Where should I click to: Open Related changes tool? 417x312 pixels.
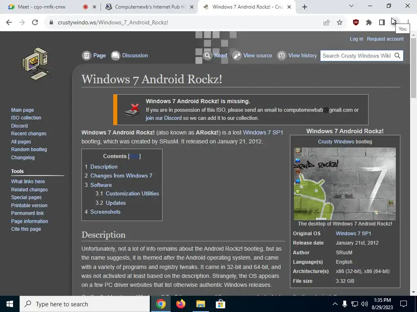click(29, 190)
